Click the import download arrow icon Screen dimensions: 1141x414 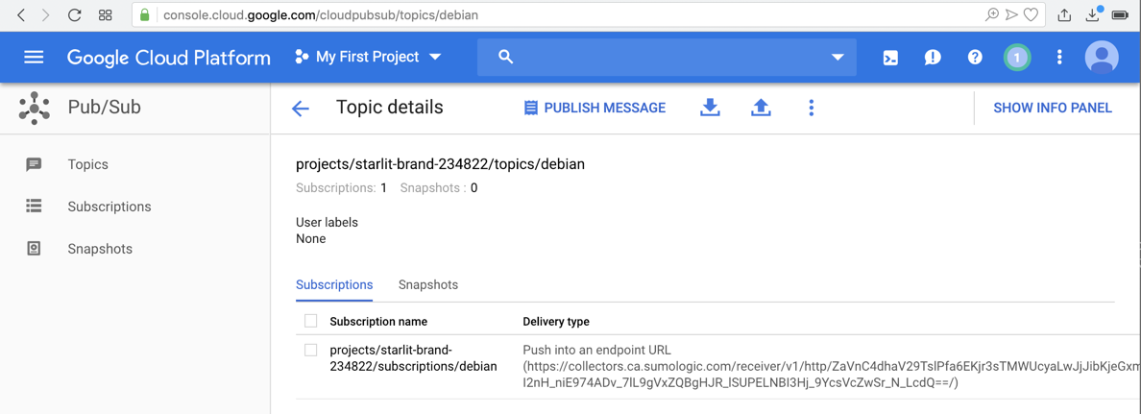tap(710, 108)
